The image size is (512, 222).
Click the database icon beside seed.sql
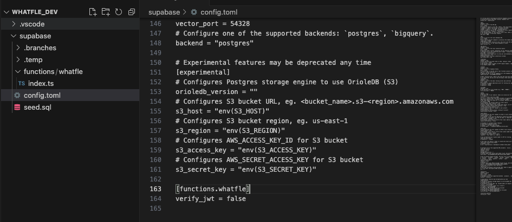[x=17, y=107]
